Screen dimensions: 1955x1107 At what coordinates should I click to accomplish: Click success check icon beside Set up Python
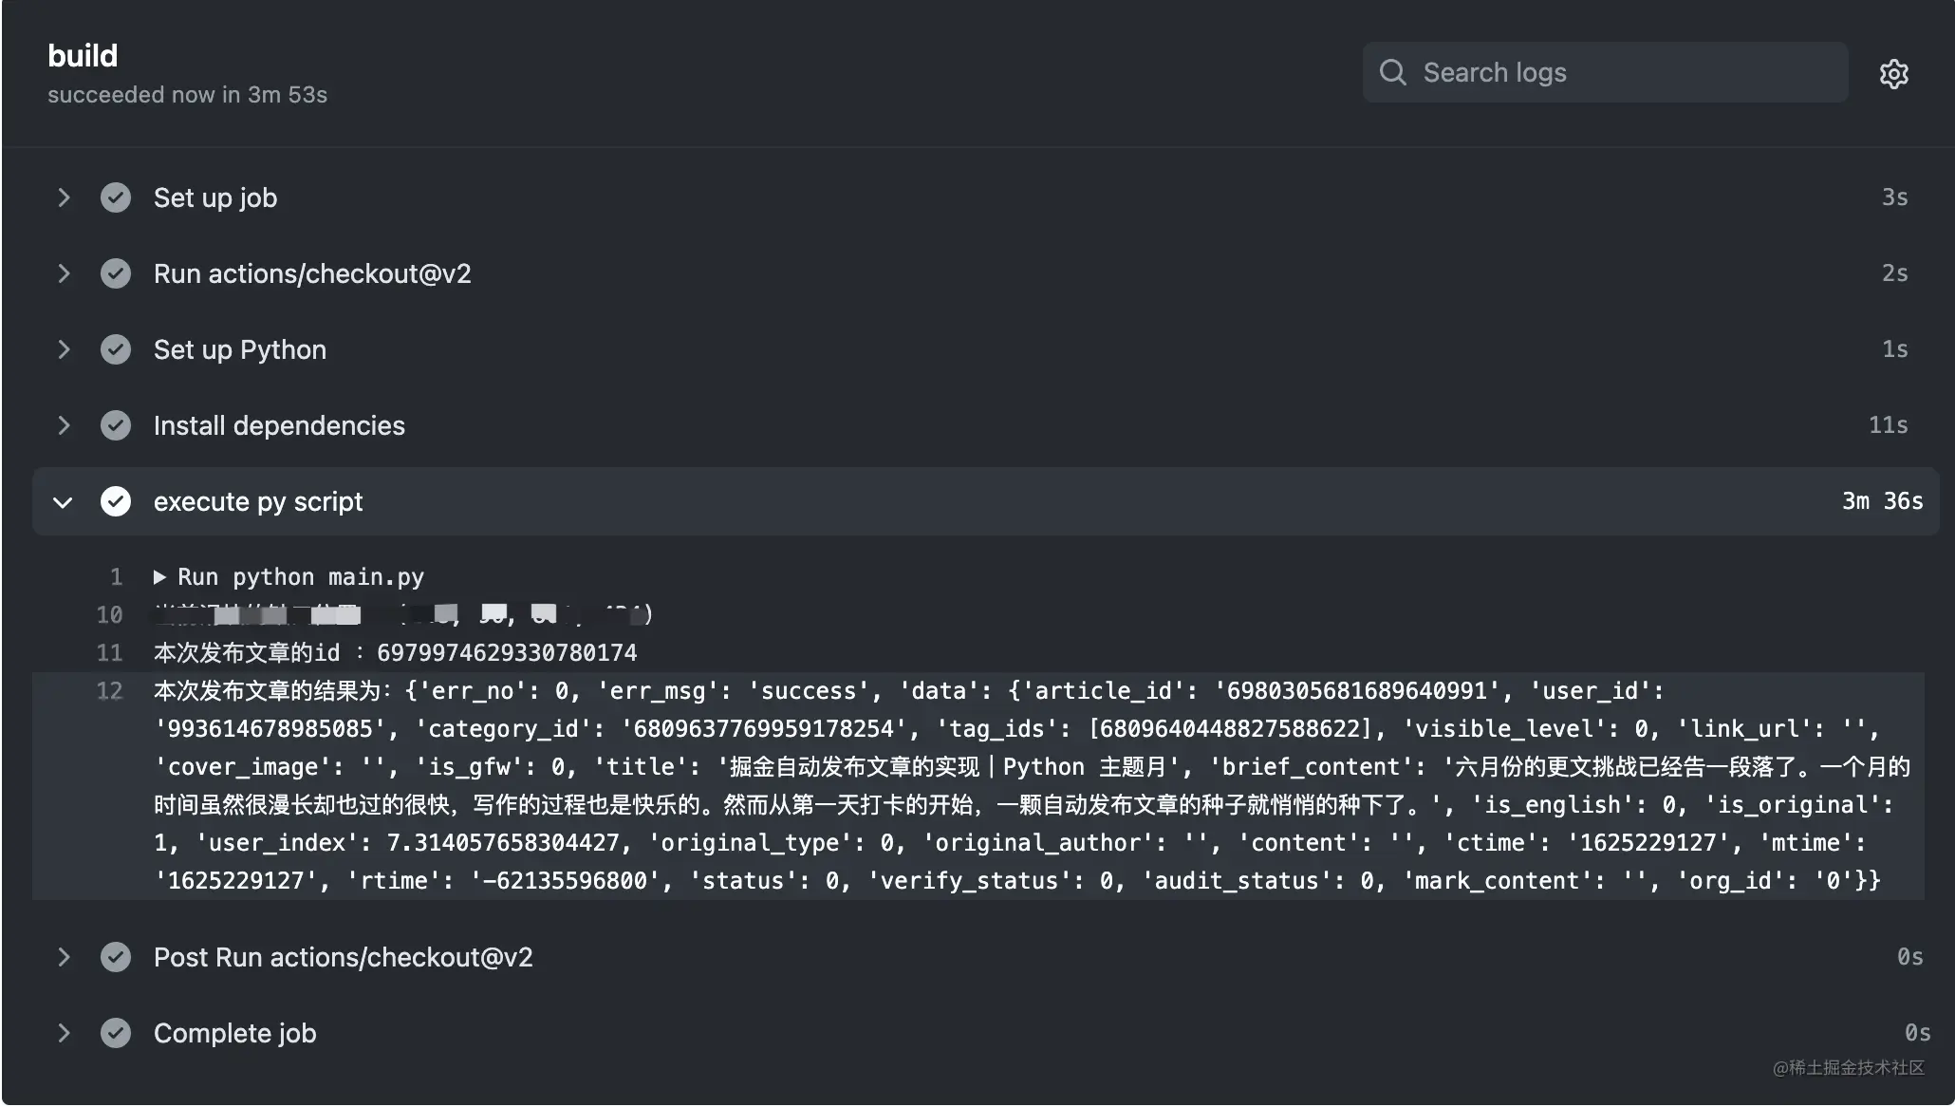[116, 349]
